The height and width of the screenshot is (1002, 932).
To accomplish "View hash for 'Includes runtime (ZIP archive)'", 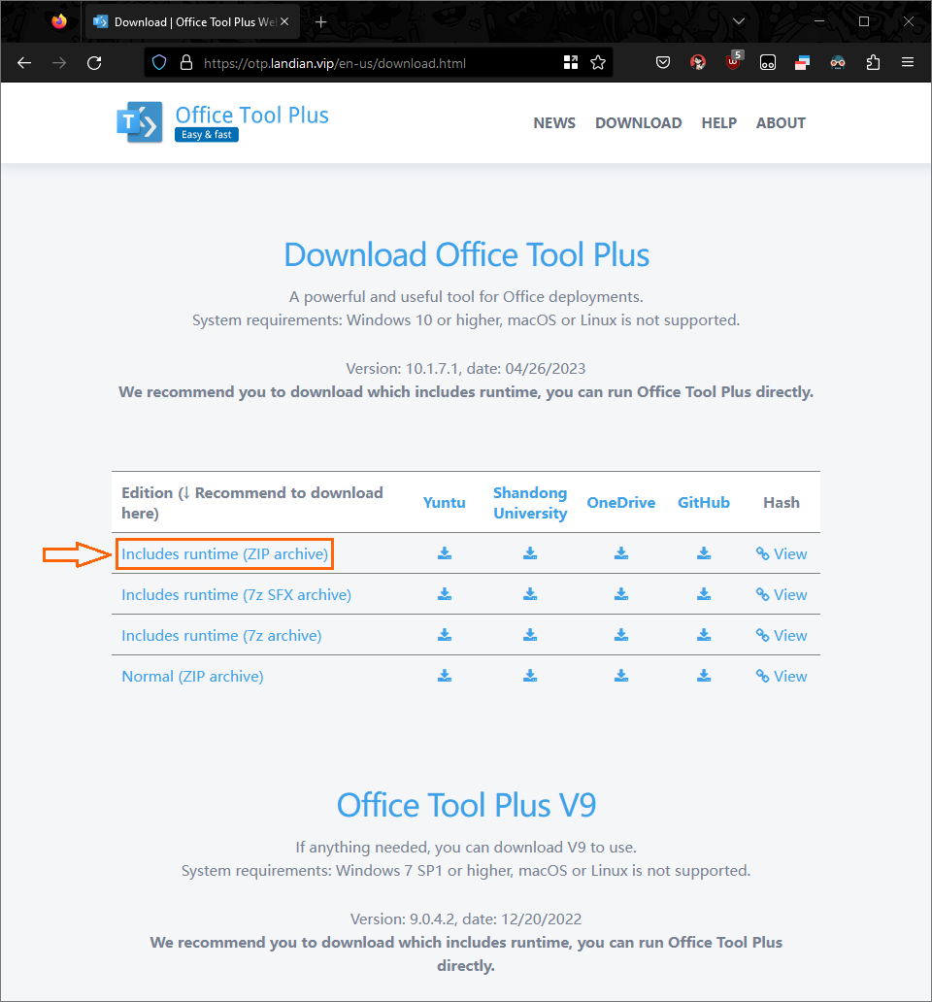I will coord(782,552).
